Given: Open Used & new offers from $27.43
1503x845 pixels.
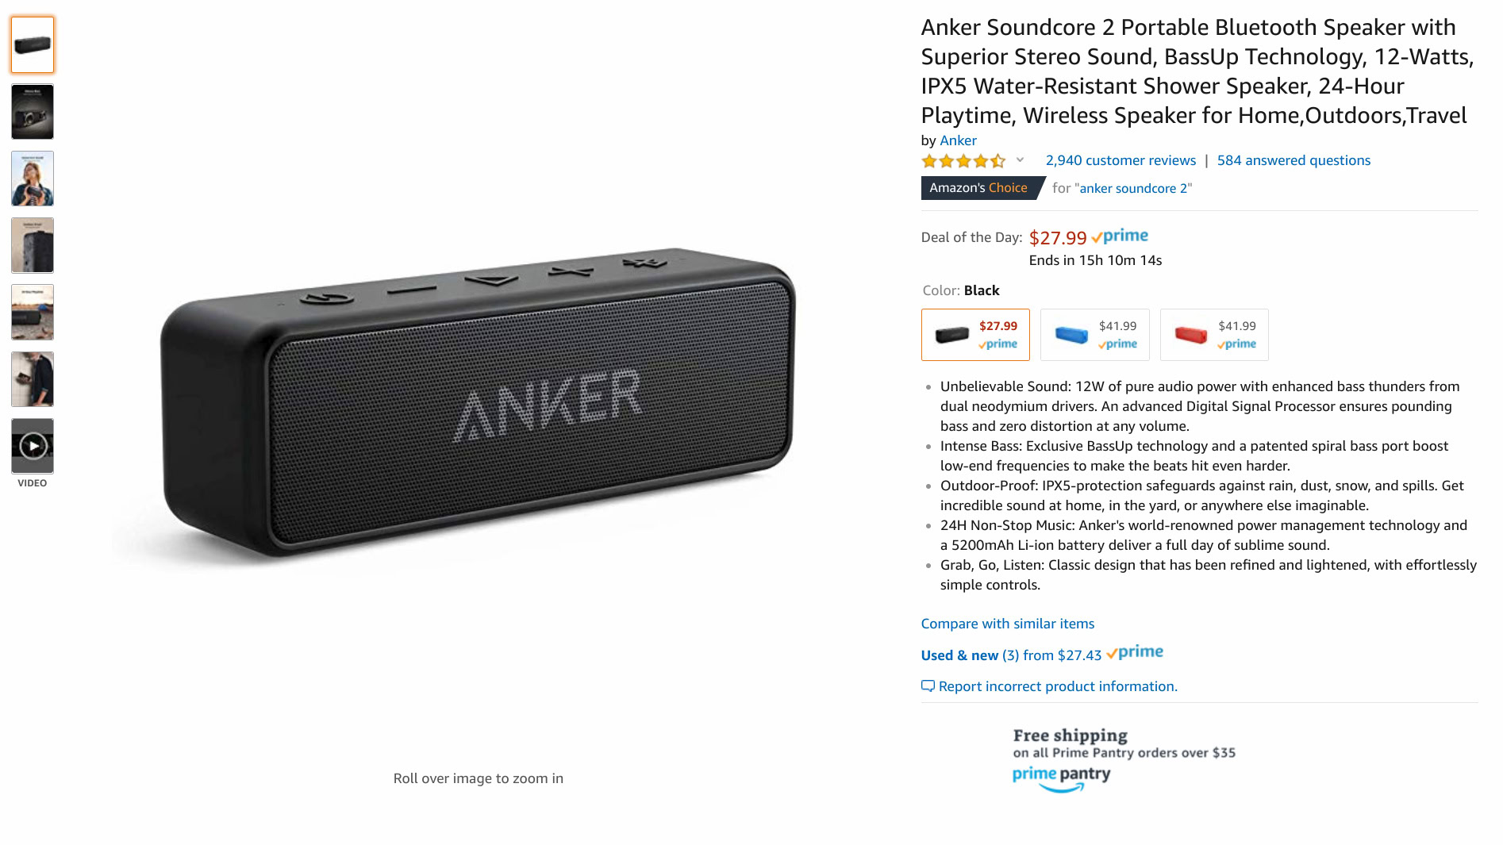Looking at the screenshot, I should pos(1011,655).
